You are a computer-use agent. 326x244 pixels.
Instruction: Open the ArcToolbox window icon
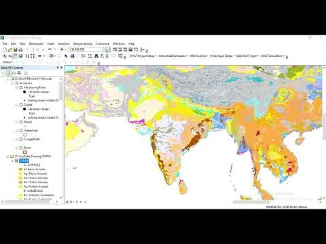click(130, 49)
